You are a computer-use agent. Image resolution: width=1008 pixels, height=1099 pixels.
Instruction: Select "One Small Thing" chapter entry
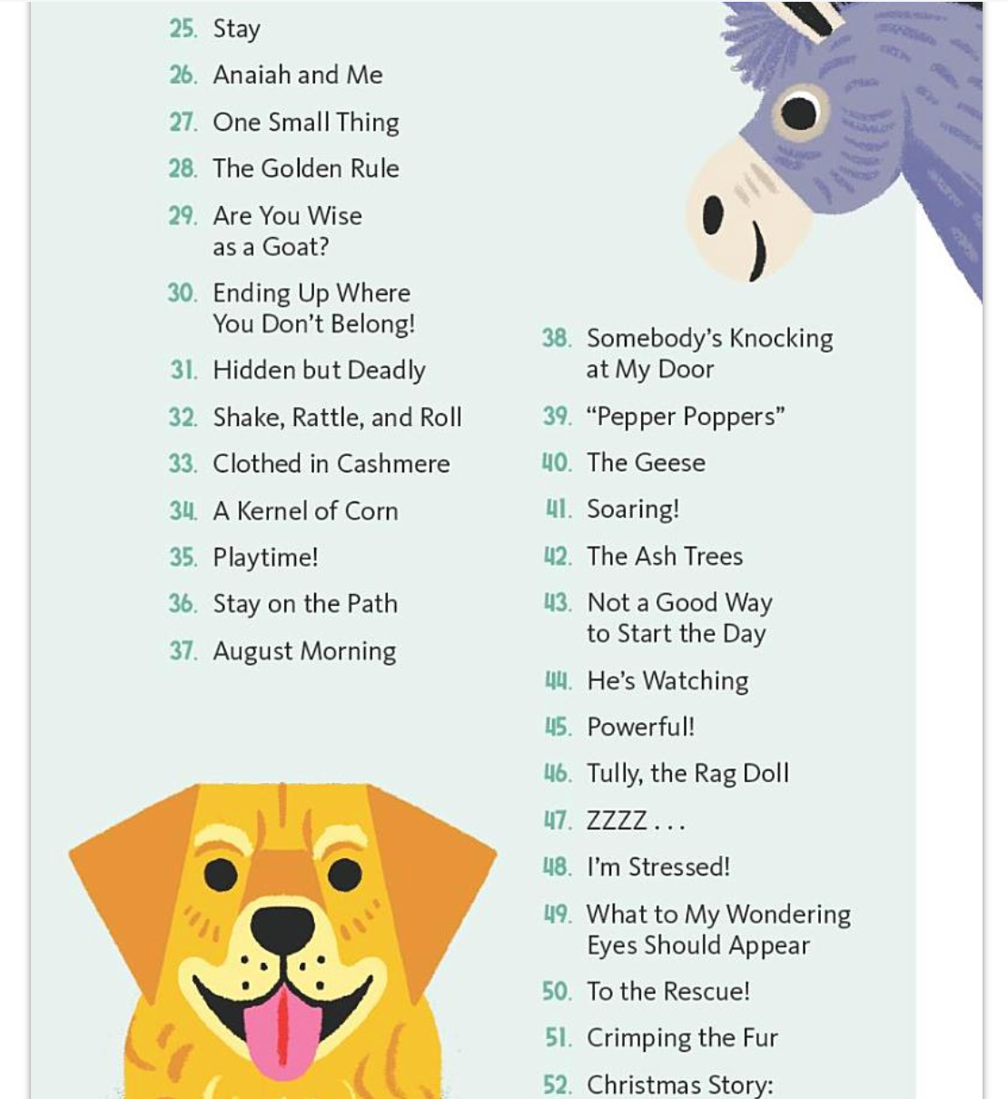[x=305, y=123]
